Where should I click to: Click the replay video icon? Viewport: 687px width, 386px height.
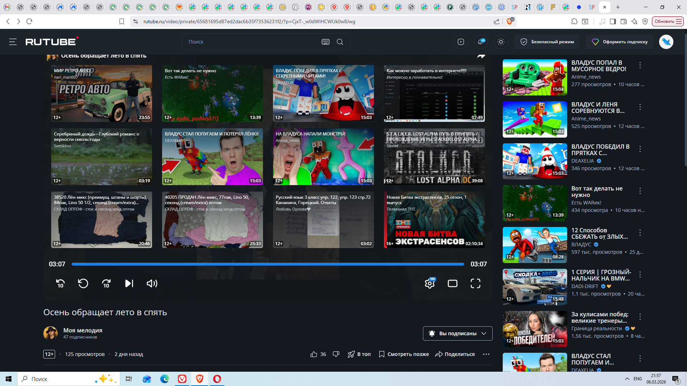tap(83, 283)
